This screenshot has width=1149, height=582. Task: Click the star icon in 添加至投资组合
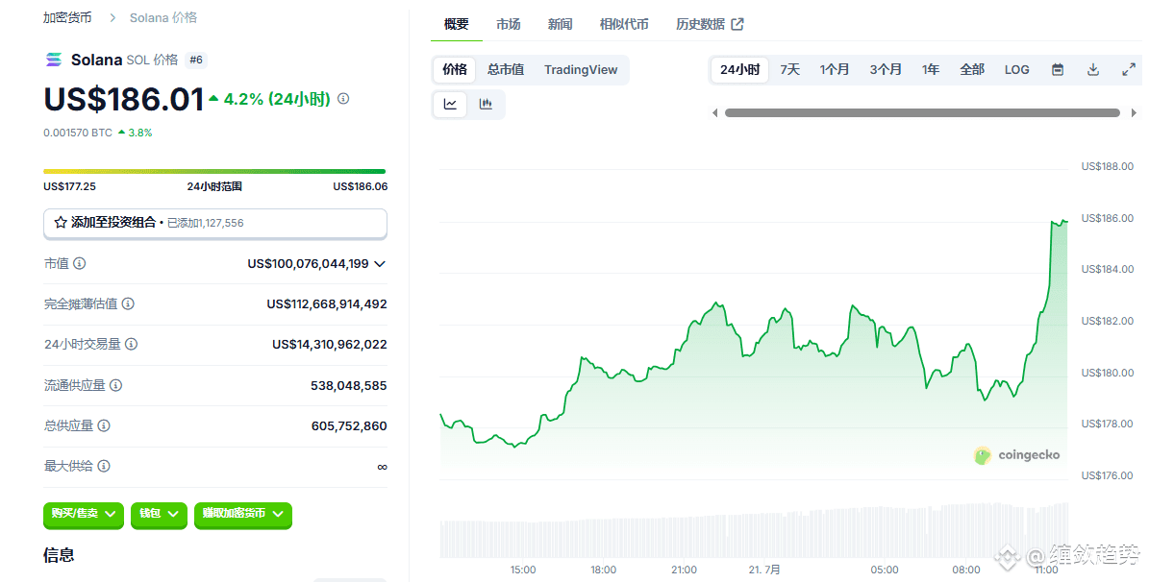click(61, 223)
